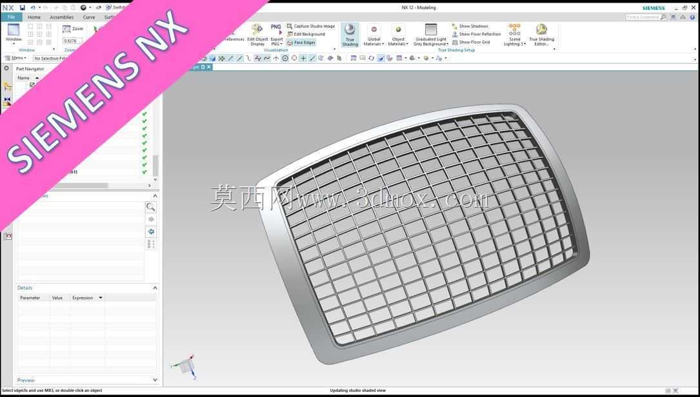Switch to the Curve tab
Screen dimensions: 700x397
tap(89, 17)
